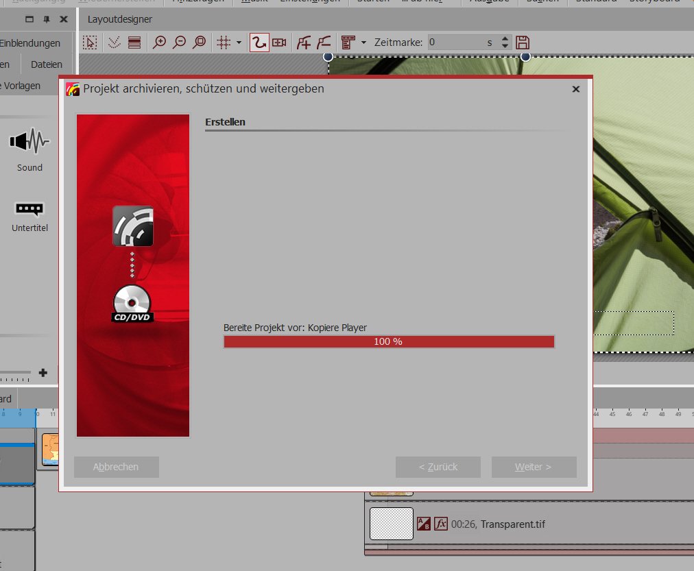Click the fx effects icon on Transparent.tif
Image resolution: width=694 pixels, height=571 pixels.
click(441, 524)
